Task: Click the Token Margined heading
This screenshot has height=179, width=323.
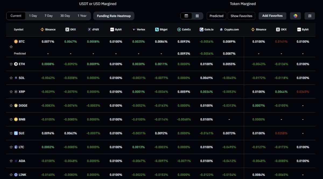Action: tap(243, 4)
